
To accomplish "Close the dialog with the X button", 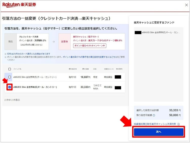I will point(186,5).
